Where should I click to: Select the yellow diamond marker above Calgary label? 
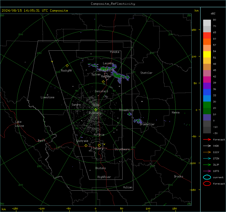99,145
